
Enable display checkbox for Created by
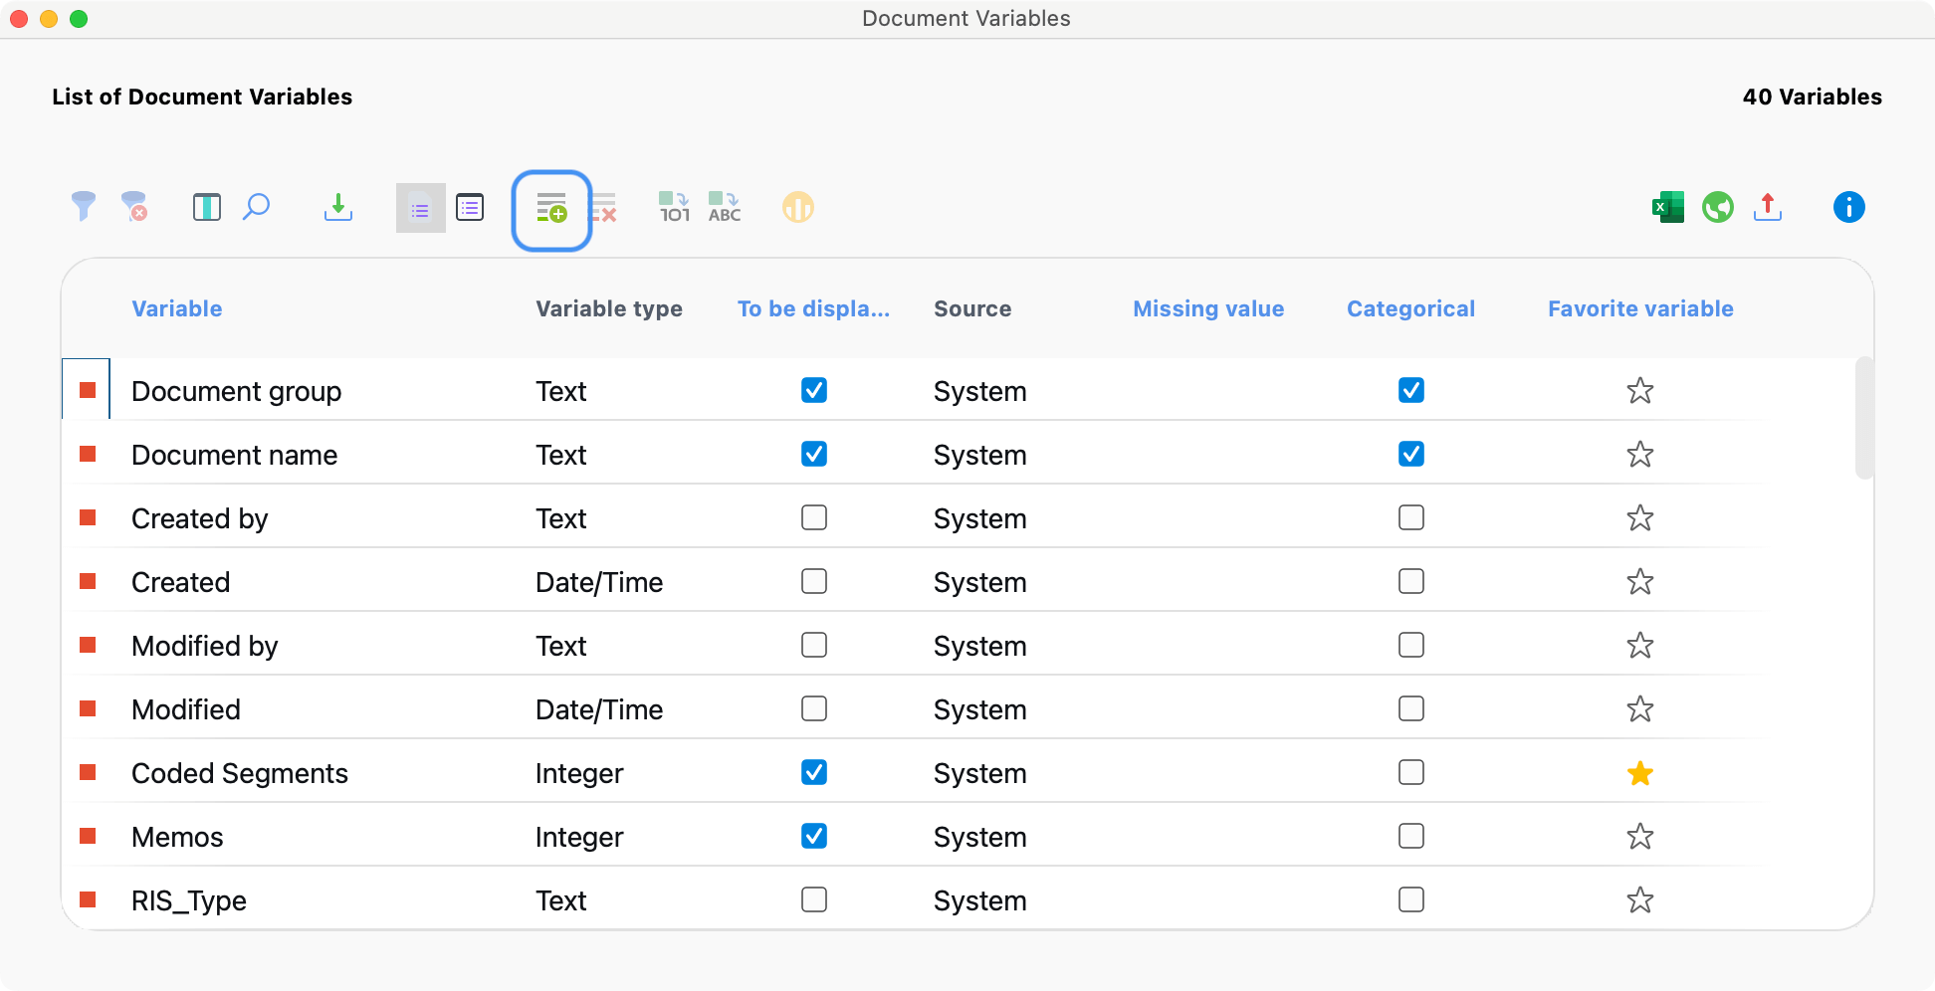tap(814, 517)
